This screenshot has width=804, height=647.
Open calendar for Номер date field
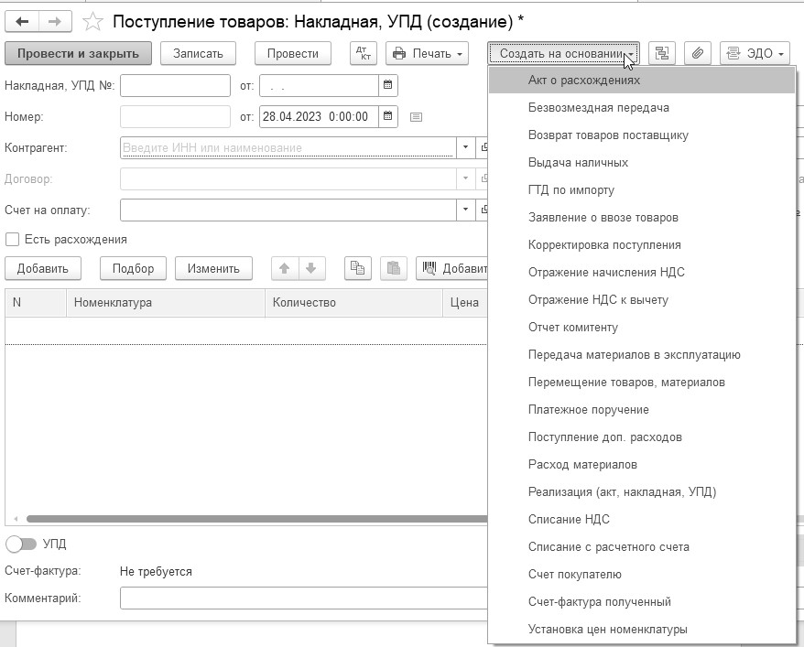pyautogui.click(x=388, y=116)
